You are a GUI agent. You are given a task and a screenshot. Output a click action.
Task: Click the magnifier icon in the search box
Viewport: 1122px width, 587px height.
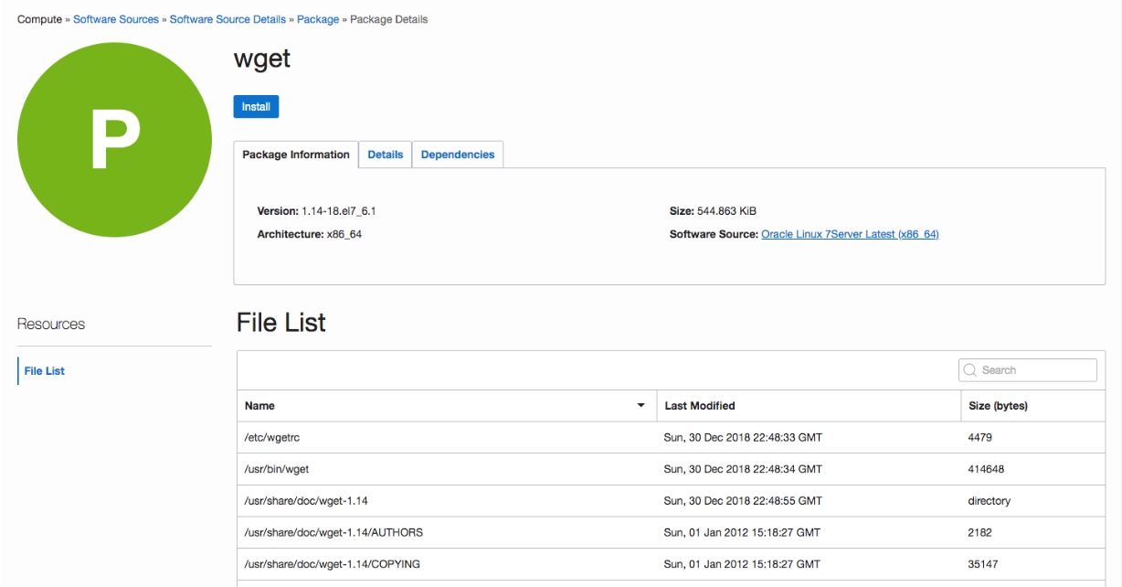tap(970, 370)
